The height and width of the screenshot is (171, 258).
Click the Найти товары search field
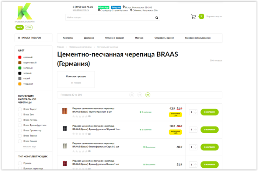coord(112,17)
